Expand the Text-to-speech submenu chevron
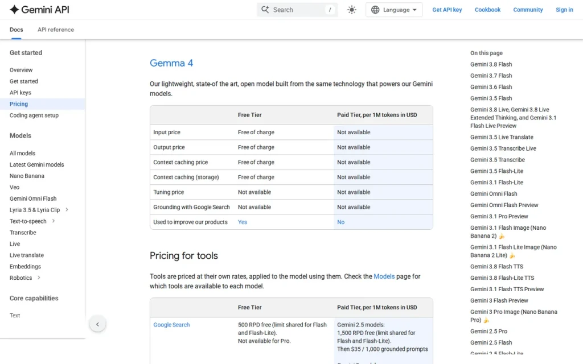Image resolution: width=583 pixels, height=364 pixels. coord(54,221)
